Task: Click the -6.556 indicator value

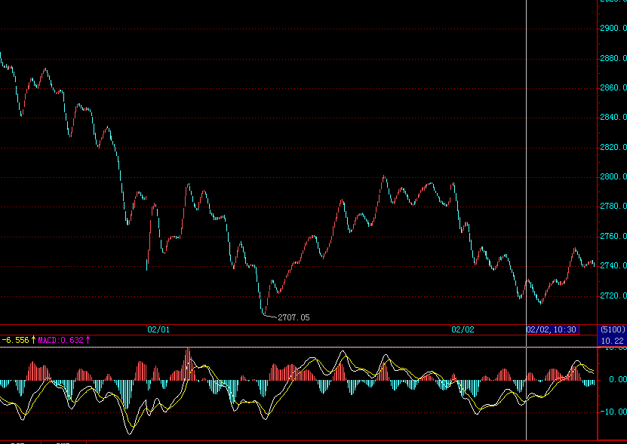Action: 16,340
